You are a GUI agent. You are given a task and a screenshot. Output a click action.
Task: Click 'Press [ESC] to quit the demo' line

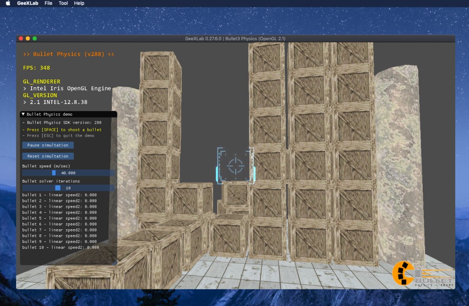coord(58,136)
